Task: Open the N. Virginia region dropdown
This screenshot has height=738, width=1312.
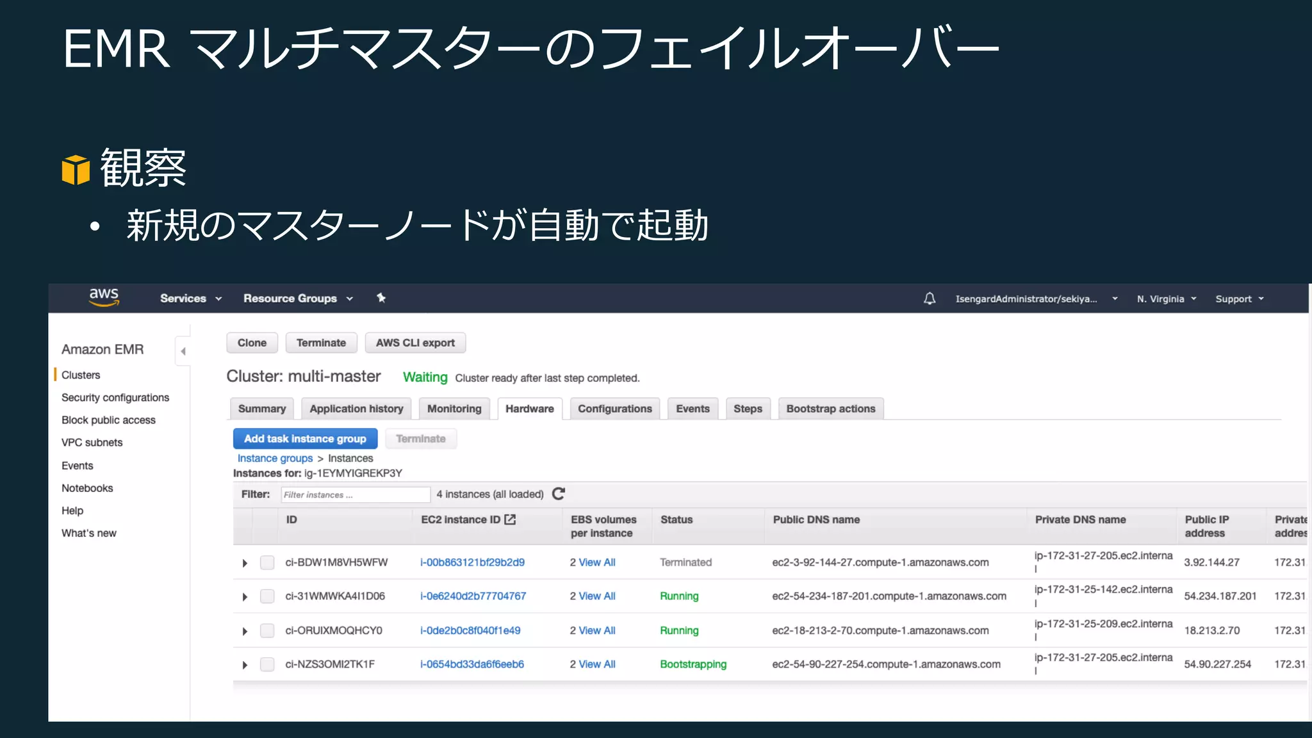Action: pyautogui.click(x=1166, y=299)
